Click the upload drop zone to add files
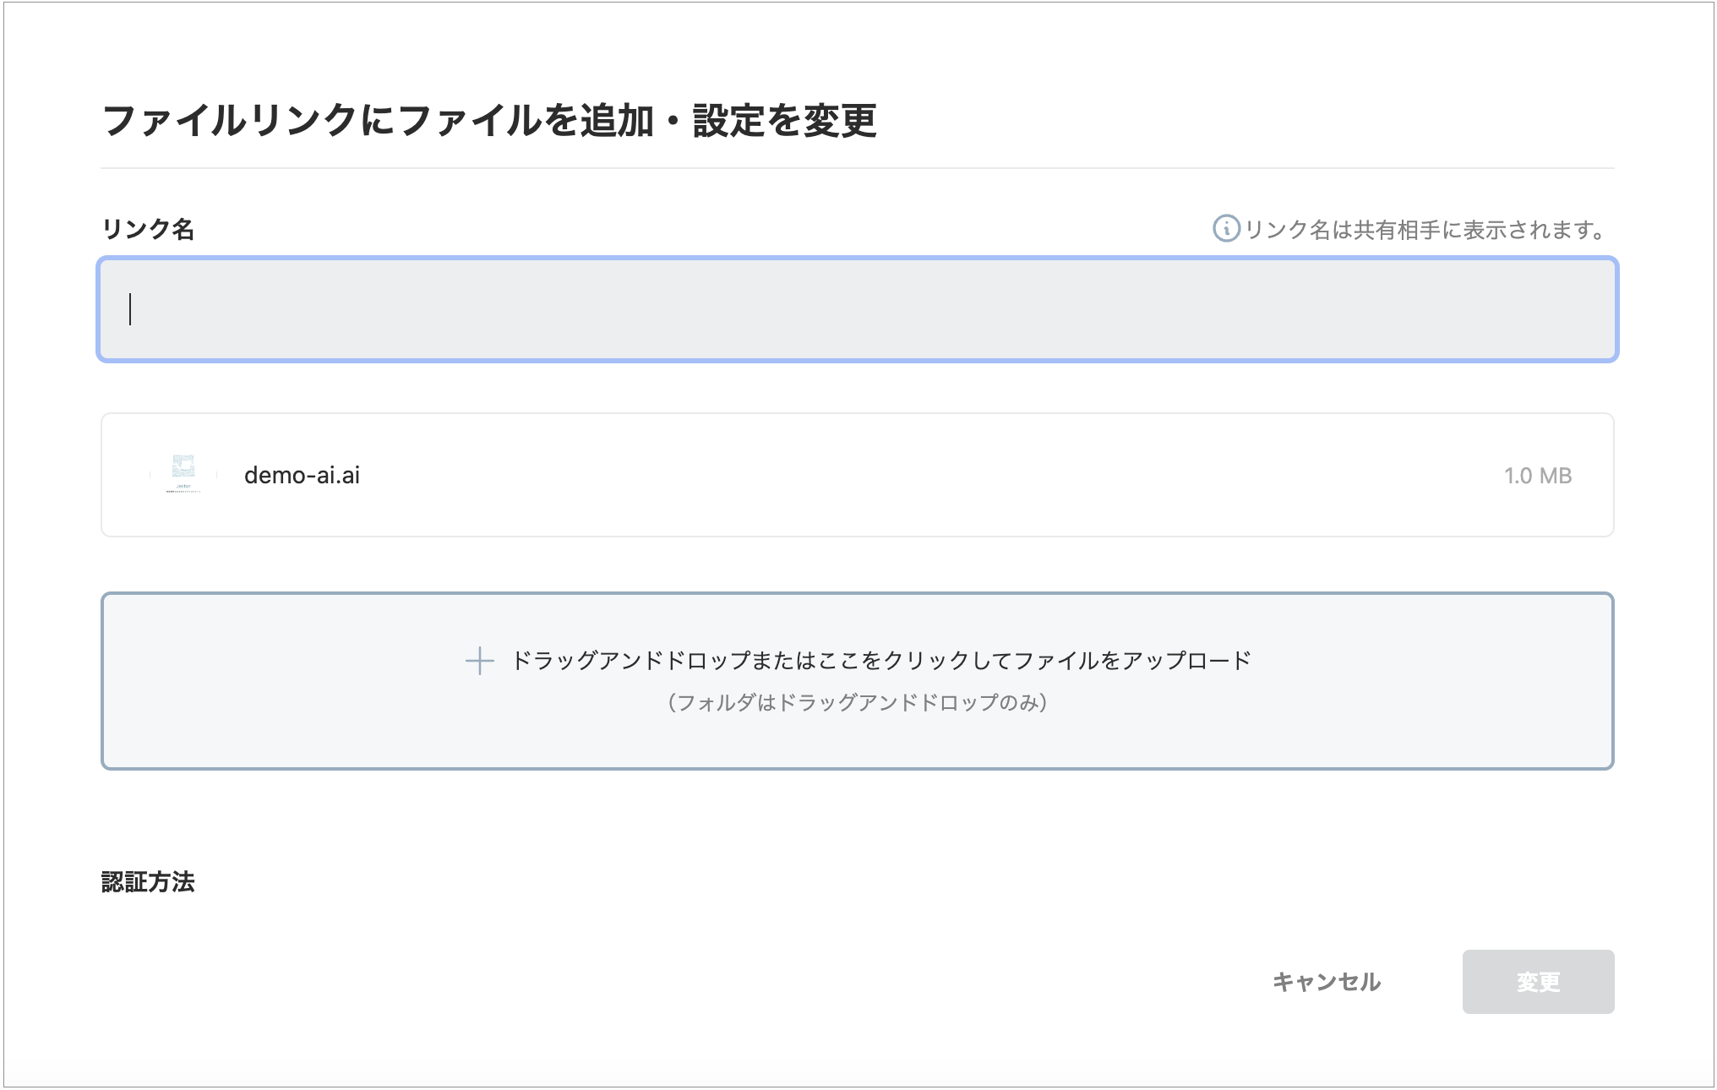The image size is (1717, 1090). click(x=858, y=681)
